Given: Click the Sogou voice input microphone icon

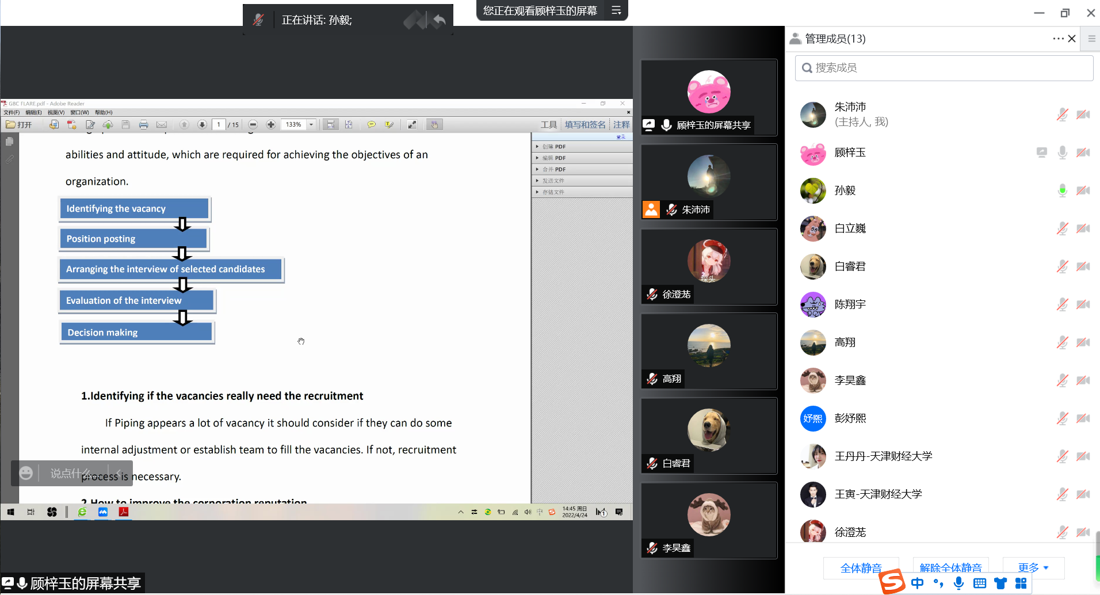Looking at the screenshot, I should 958,583.
